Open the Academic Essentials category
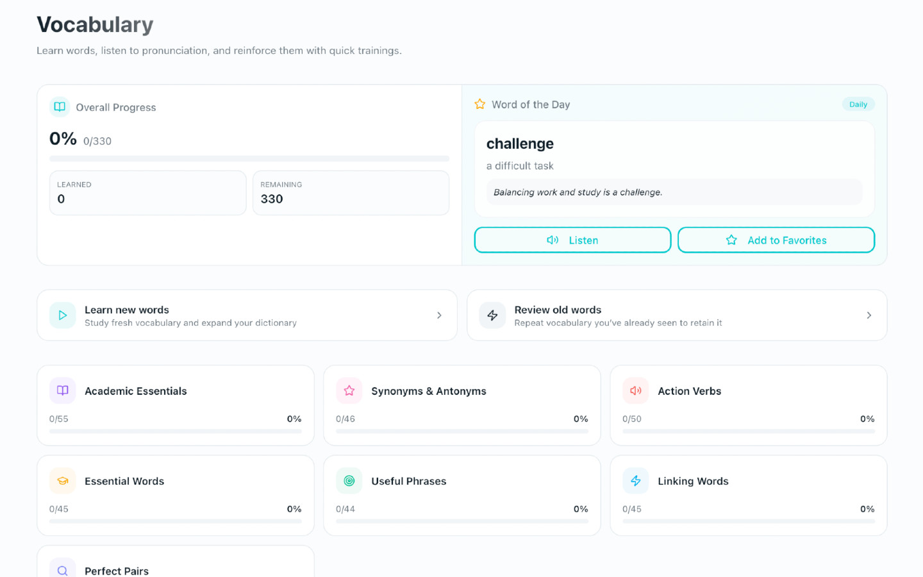This screenshot has height=577, width=923. point(176,405)
